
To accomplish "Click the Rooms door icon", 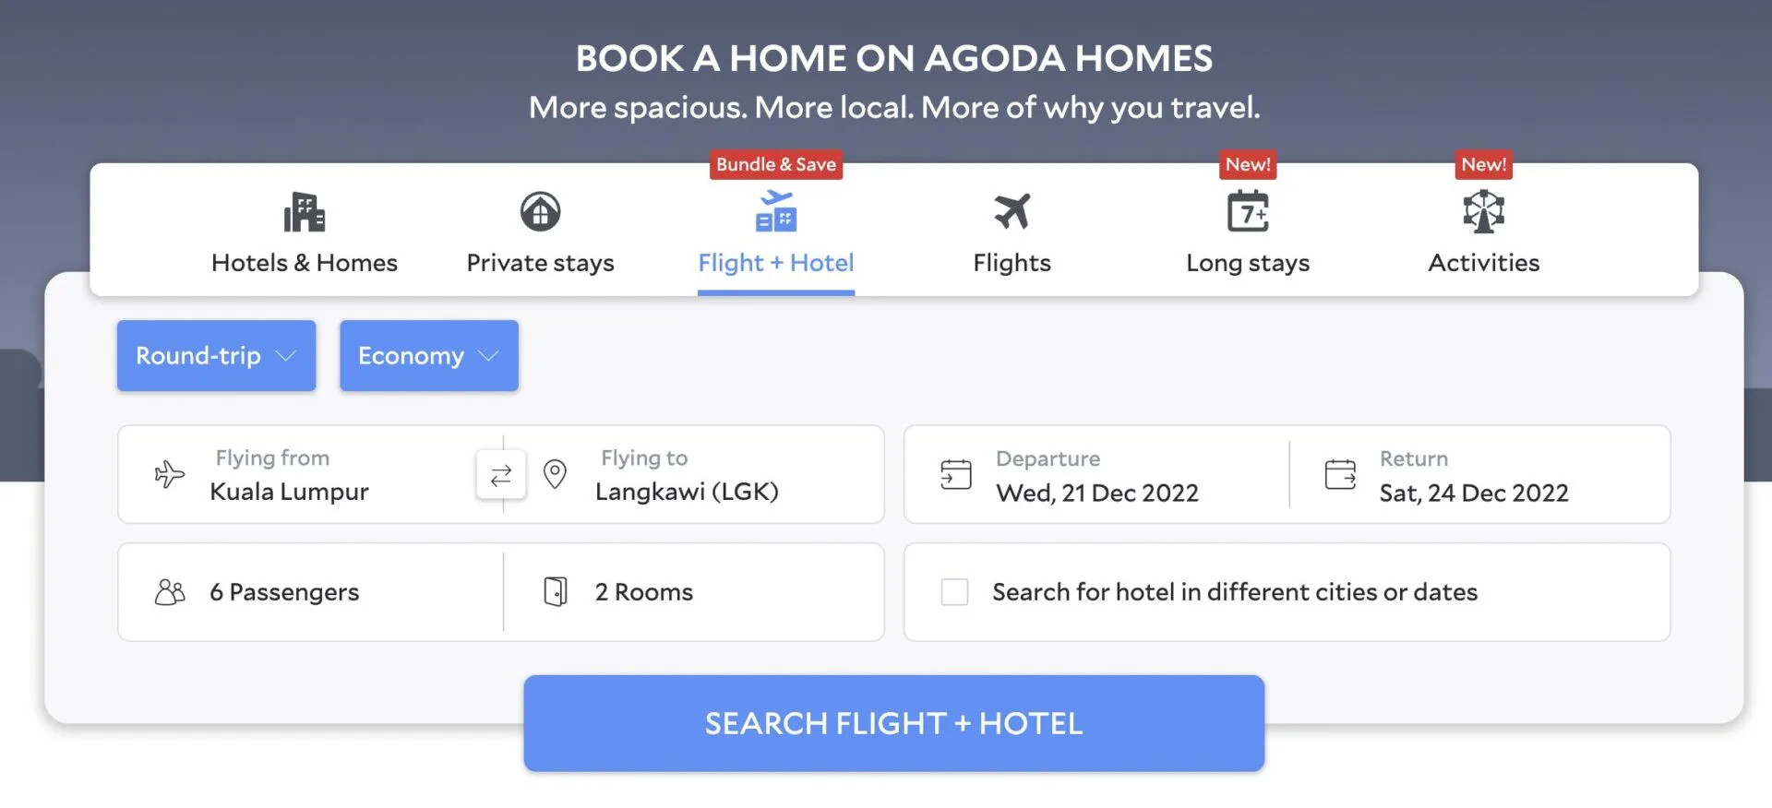I will 556,591.
